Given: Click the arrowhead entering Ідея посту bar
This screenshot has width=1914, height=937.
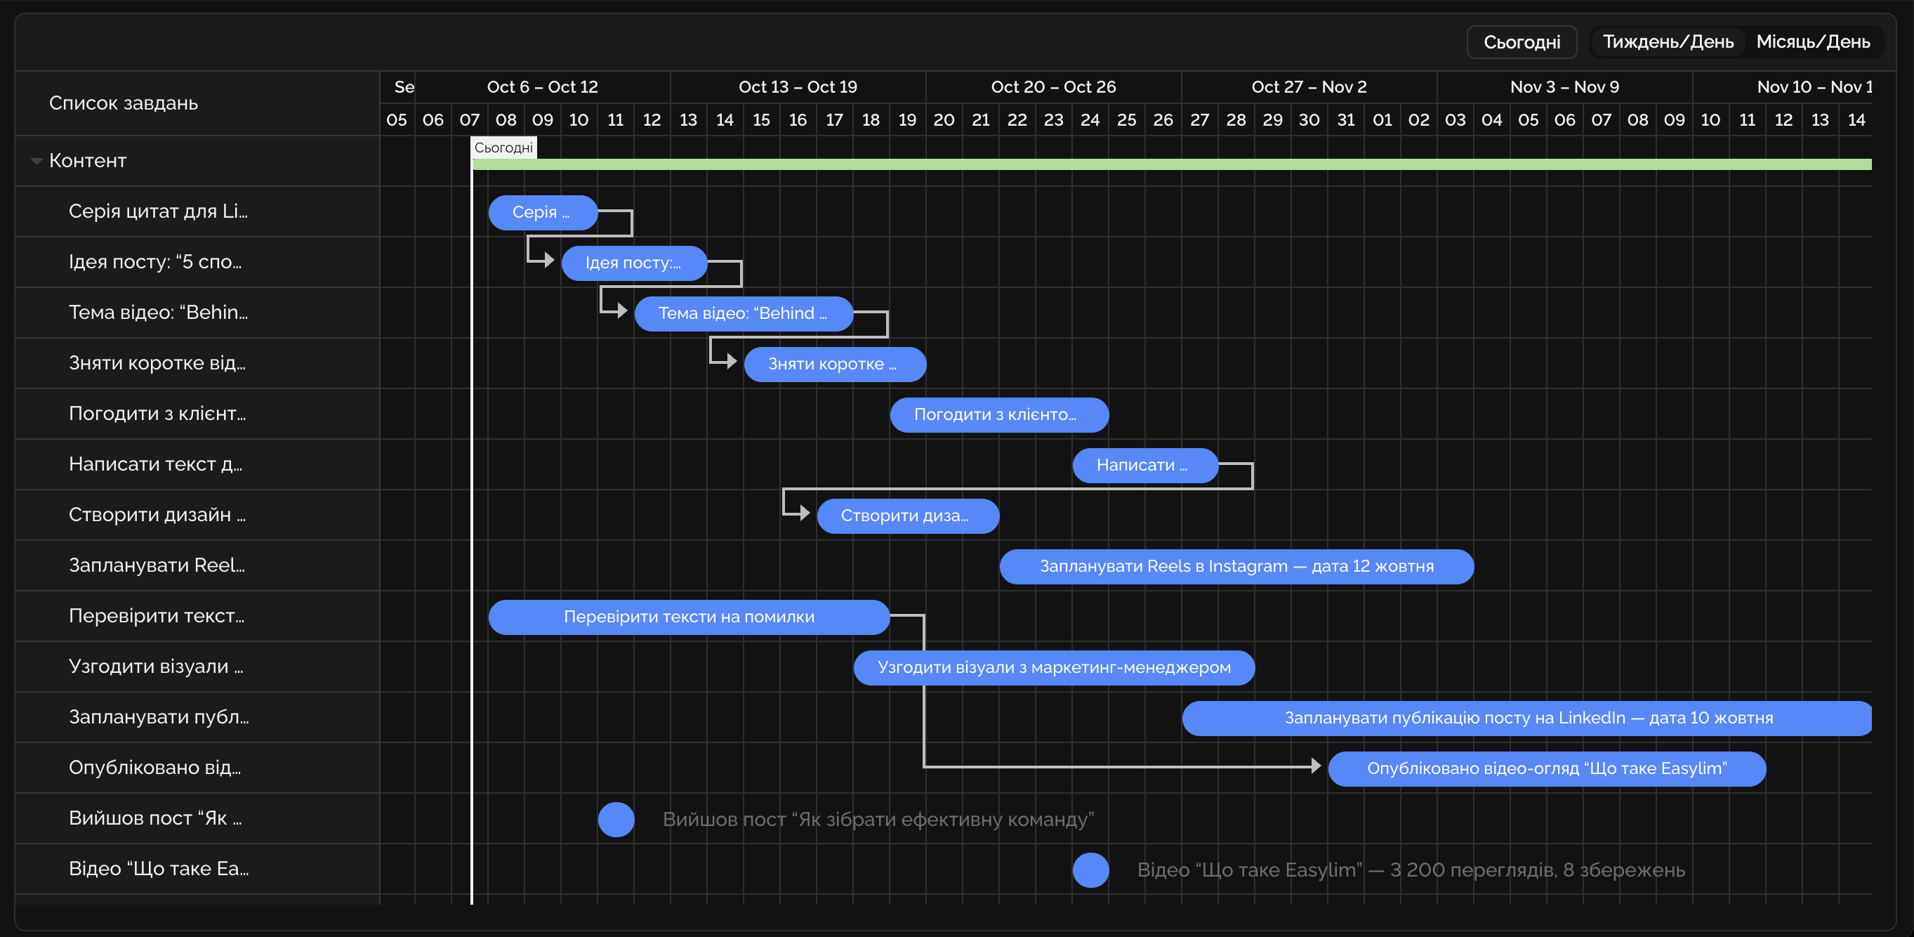Looking at the screenshot, I should (x=549, y=260).
